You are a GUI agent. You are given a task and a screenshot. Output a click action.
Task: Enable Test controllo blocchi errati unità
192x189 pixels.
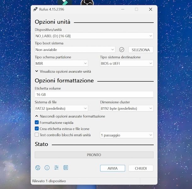point(37,135)
